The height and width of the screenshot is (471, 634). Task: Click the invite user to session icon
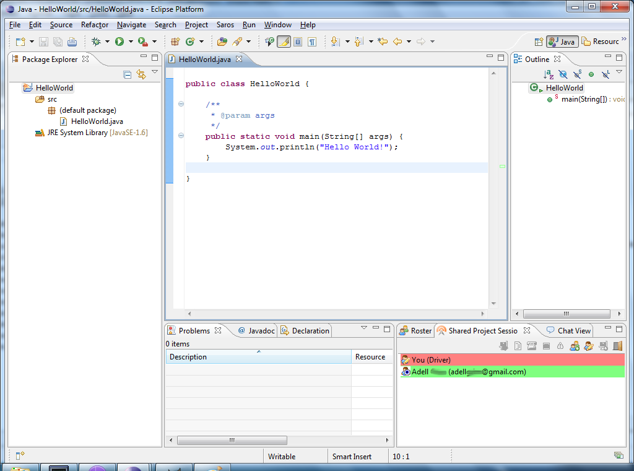(575, 346)
